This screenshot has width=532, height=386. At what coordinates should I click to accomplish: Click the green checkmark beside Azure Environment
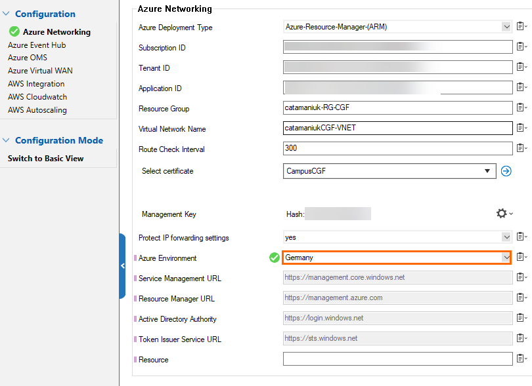tap(274, 258)
